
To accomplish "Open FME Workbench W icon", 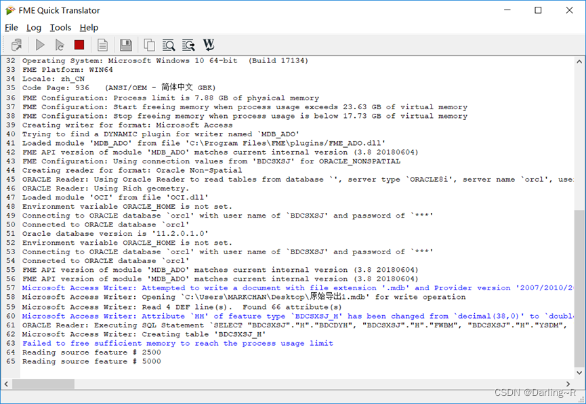I will pos(209,45).
